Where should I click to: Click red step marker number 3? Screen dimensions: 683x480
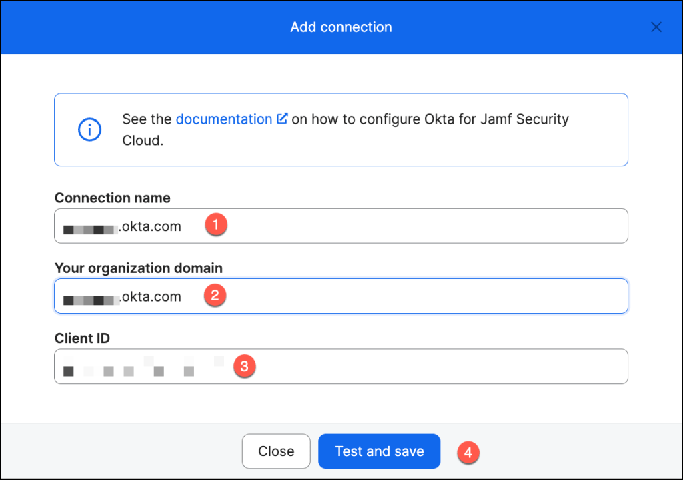[244, 366]
